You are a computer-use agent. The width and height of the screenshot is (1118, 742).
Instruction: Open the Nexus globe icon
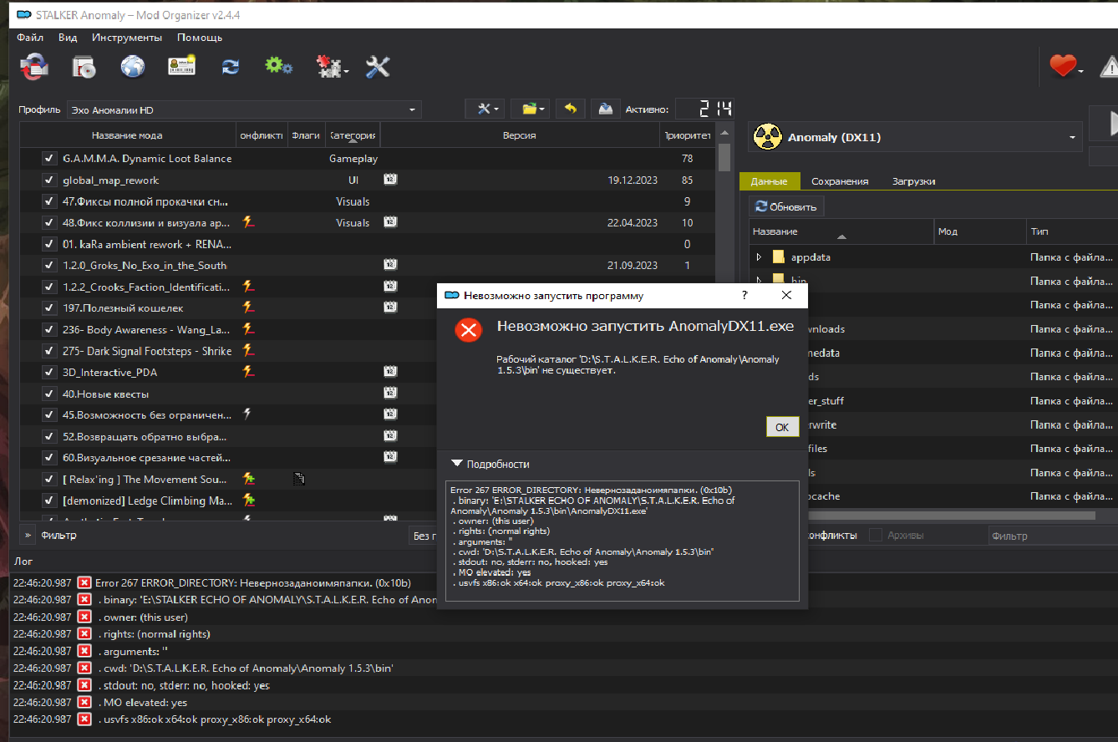(x=133, y=67)
